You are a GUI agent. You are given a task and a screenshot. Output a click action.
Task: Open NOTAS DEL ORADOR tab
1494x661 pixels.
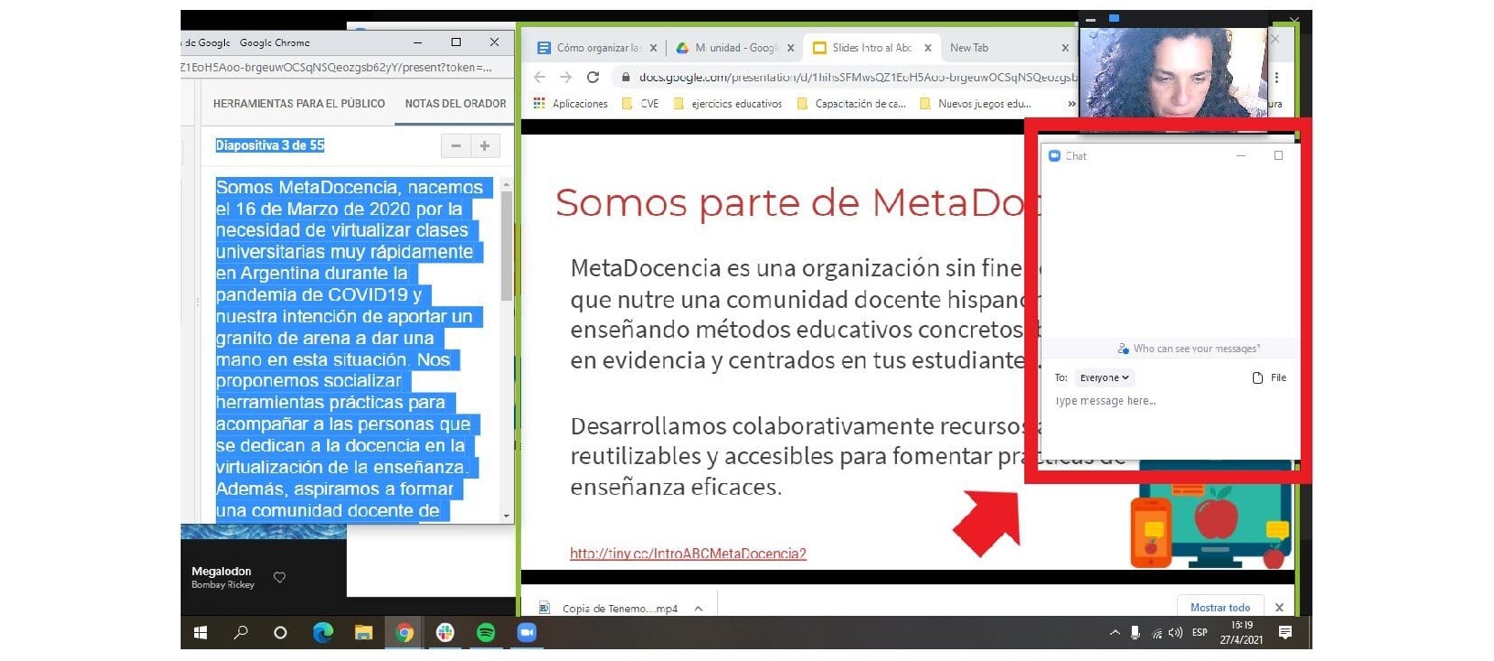455,104
